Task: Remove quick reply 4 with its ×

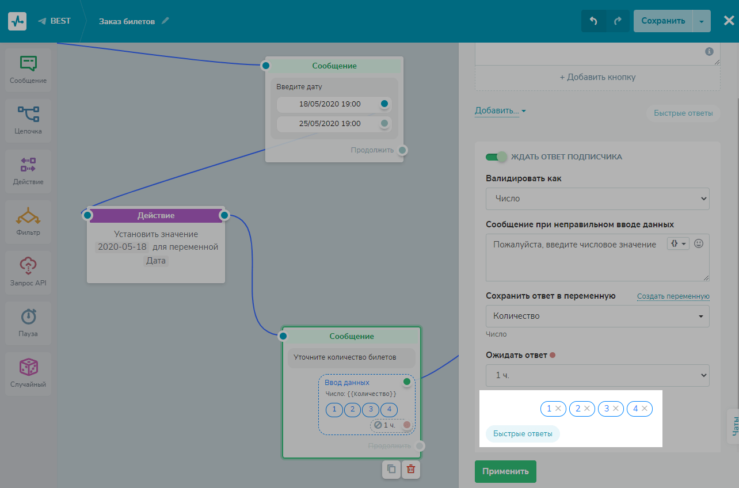Action: (x=645, y=409)
